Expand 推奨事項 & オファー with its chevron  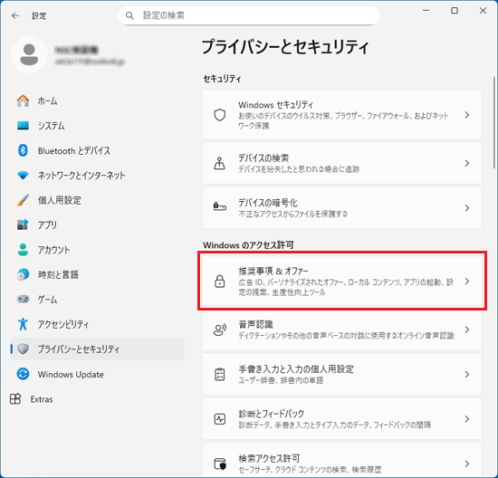pos(467,282)
